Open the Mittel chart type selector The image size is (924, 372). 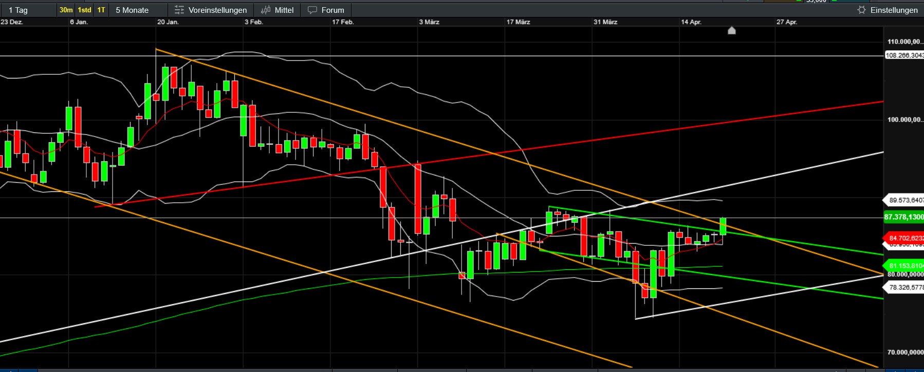coord(278,10)
